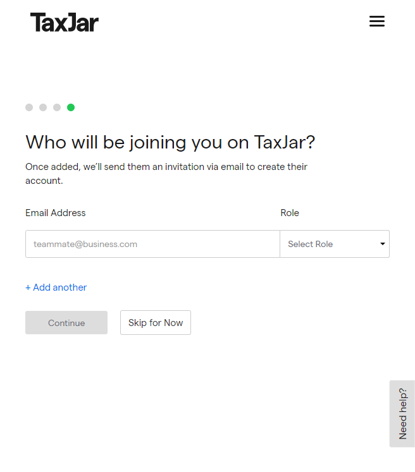
Task: Click the invitation description text
Action: (x=166, y=174)
